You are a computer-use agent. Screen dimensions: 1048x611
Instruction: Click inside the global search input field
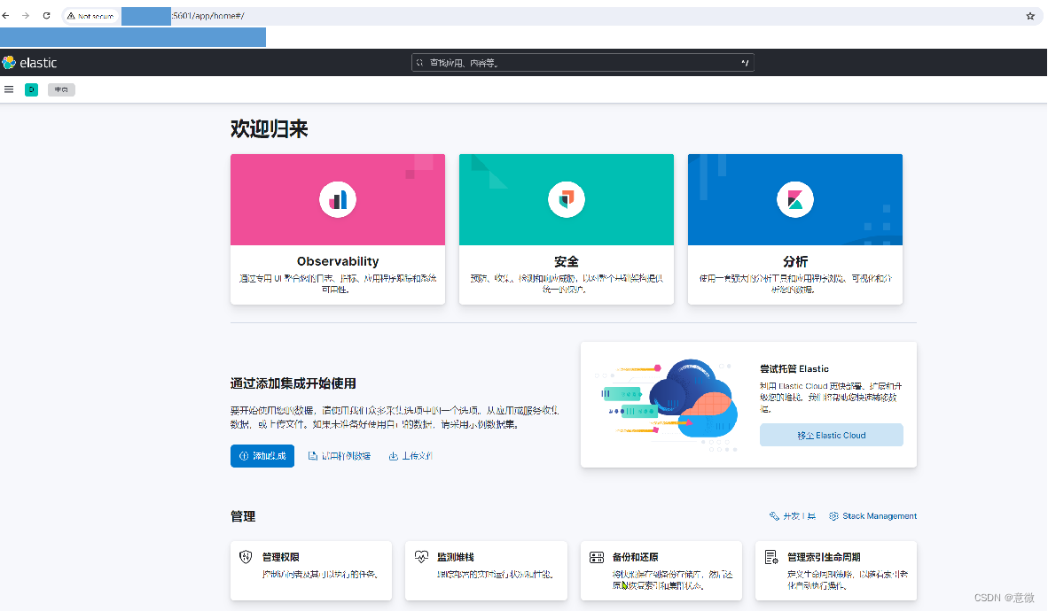pyautogui.click(x=576, y=63)
